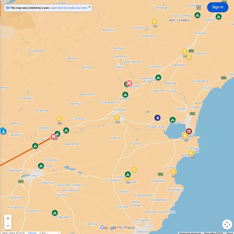Click the Marykirk place label

pos(170,83)
